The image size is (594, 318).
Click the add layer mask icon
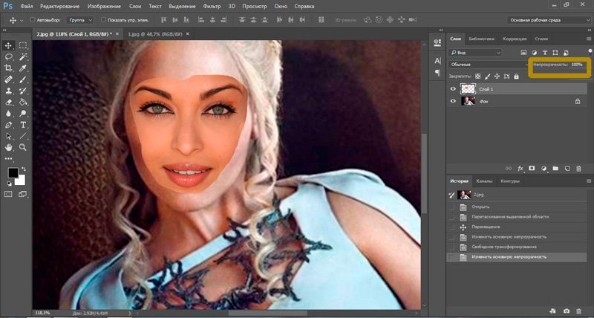click(x=531, y=169)
